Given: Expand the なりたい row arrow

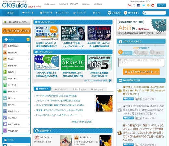Looking at the screenshot, I should click(x=29, y=59).
